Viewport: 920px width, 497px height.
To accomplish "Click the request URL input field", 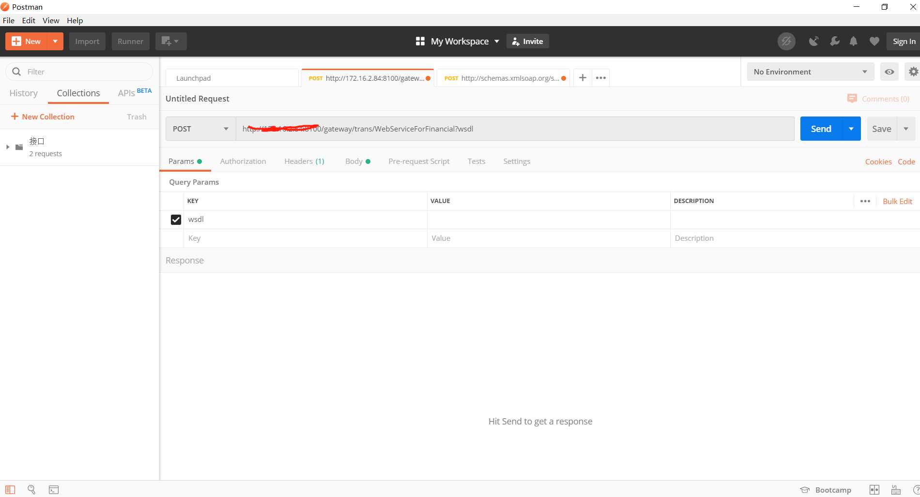I will click(x=515, y=129).
